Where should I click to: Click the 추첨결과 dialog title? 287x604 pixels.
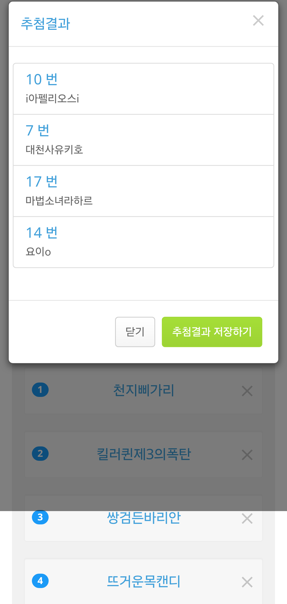pyautogui.click(x=45, y=23)
